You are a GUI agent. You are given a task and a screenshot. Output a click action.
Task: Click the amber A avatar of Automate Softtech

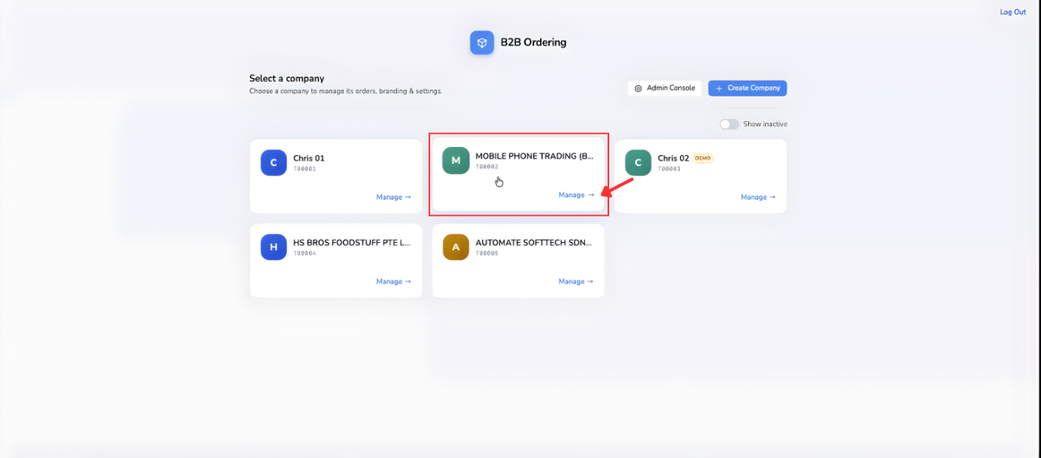pos(455,247)
